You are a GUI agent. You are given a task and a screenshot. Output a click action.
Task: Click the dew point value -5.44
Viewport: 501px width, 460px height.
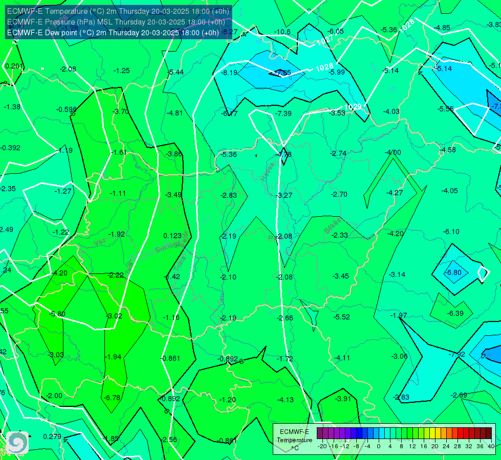176,72
